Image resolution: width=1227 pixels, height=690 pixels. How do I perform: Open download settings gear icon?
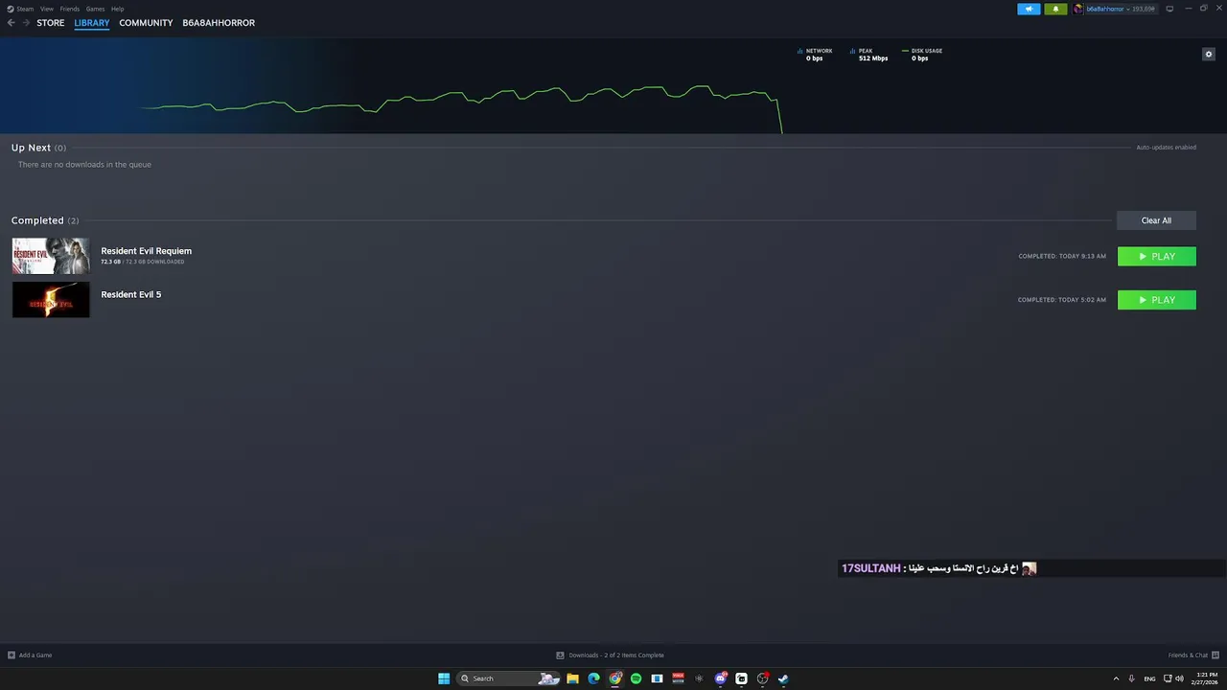1209,54
